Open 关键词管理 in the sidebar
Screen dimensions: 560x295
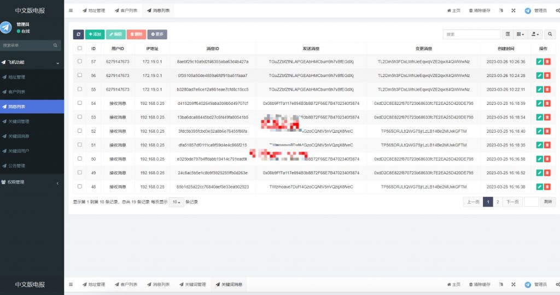(x=19, y=121)
